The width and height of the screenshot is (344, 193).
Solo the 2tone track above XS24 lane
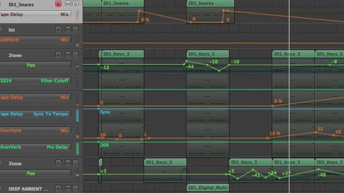pyautogui.click(x=75, y=55)
